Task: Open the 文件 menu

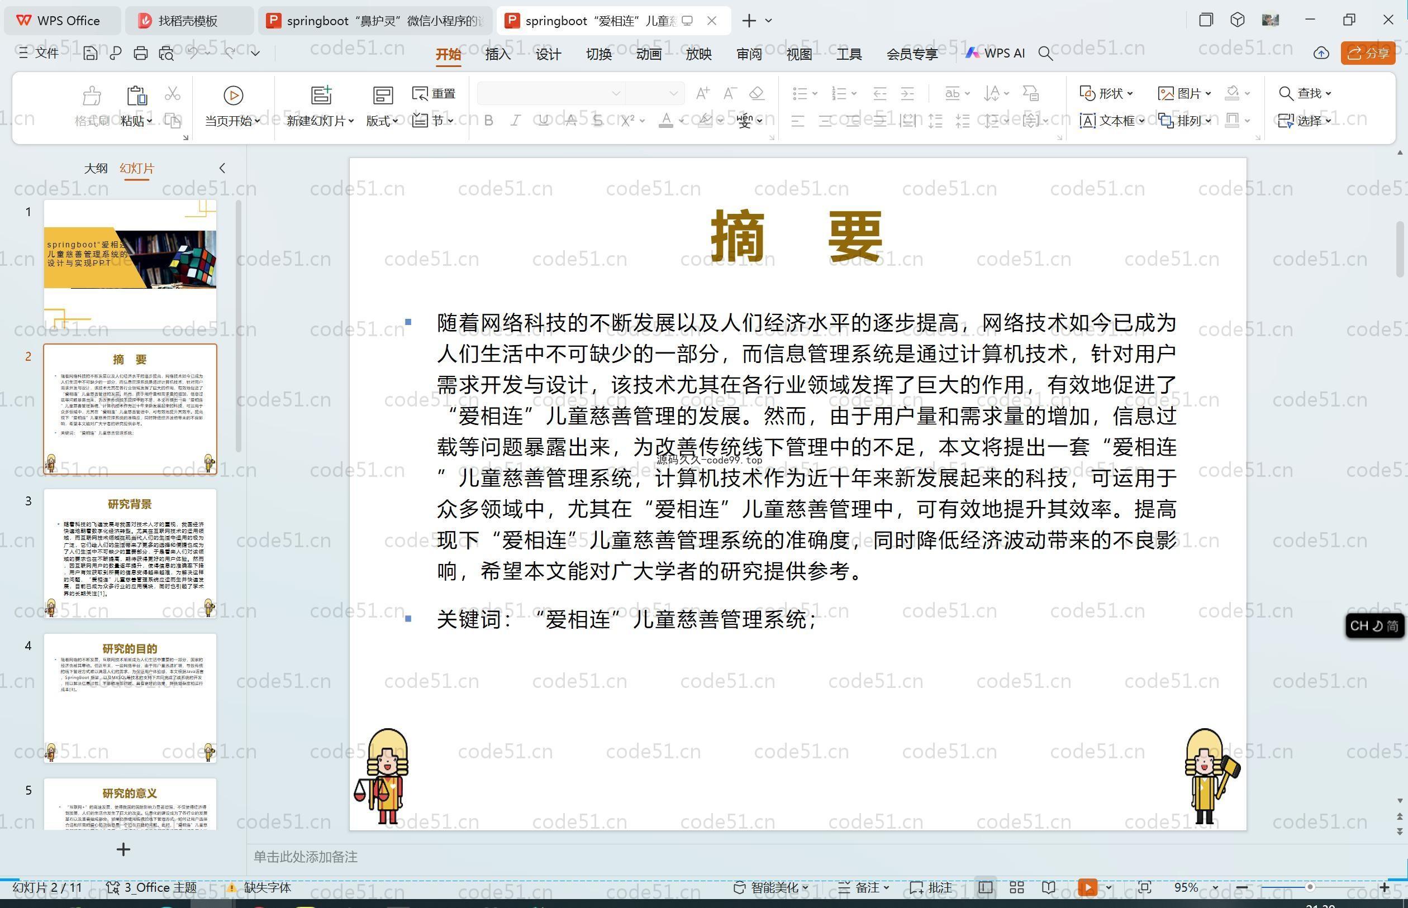Action: click(39, 53)
